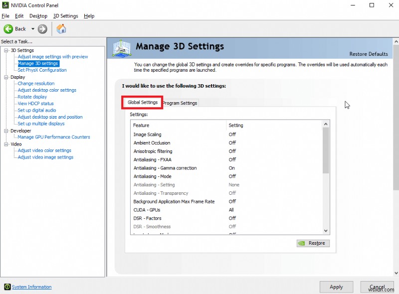
Task: Collapse the Developer tree branch
Action: (5, 131)
